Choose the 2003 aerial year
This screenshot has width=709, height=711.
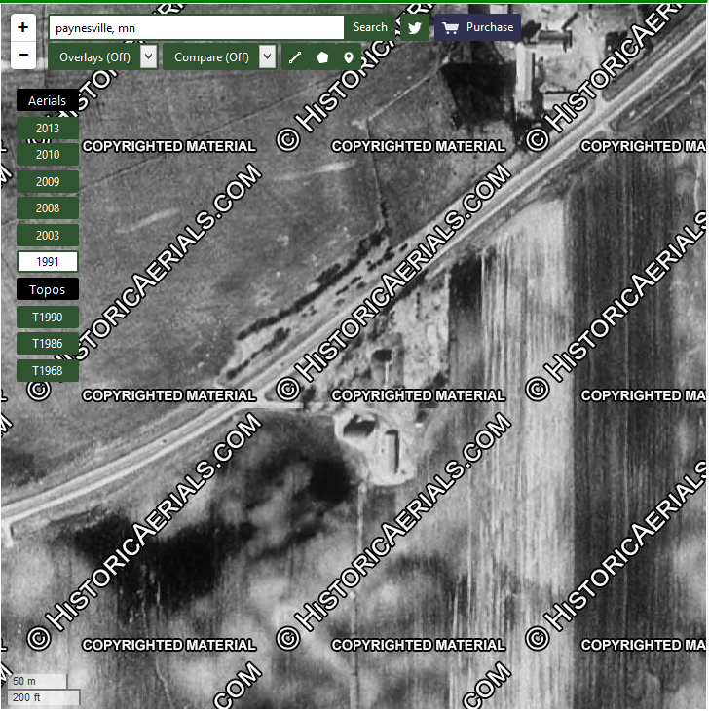point(48,236)
